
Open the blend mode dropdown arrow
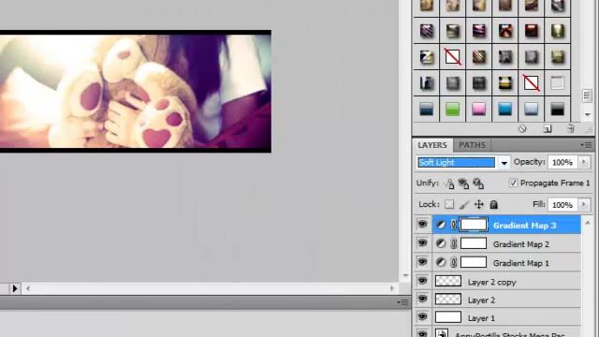coord(504,163)
